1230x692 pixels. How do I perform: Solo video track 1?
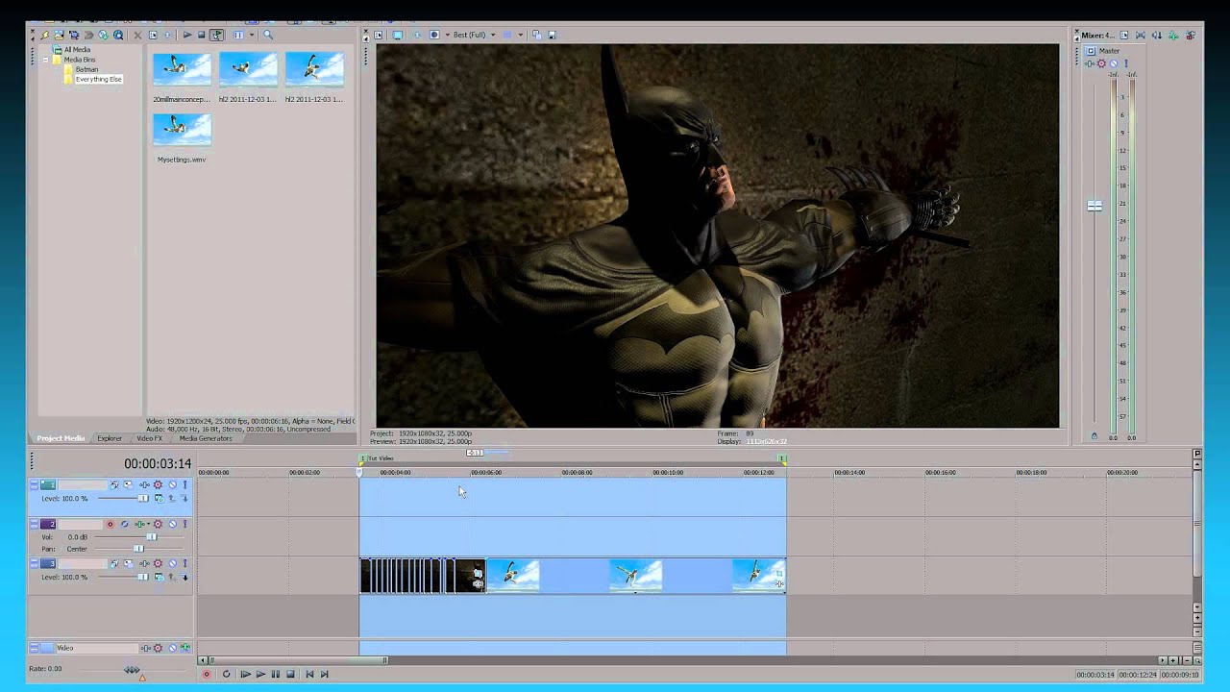tap(184, 484)
